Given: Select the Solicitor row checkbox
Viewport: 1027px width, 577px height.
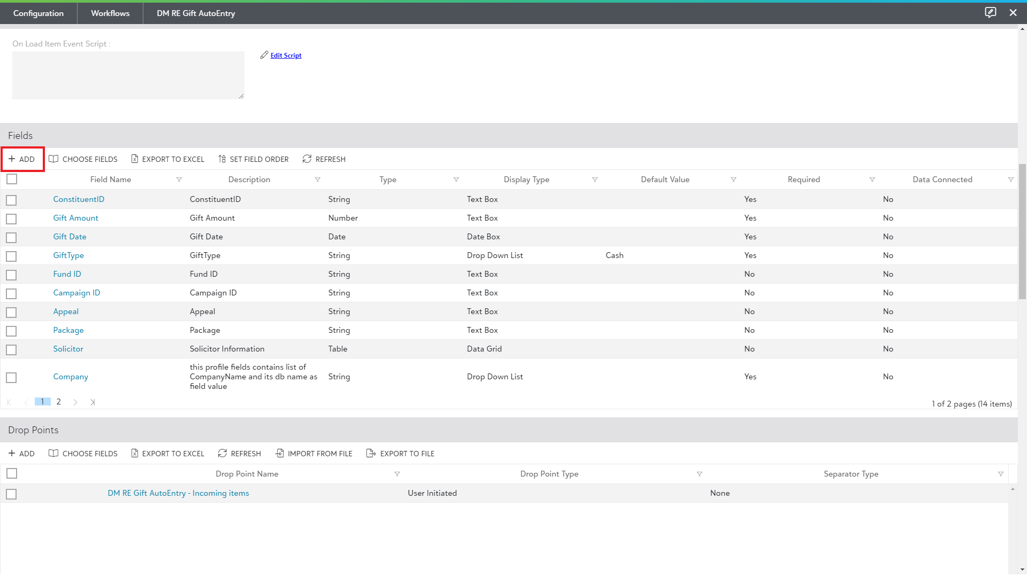Looking at the screenshot, I should click(11, 350).
